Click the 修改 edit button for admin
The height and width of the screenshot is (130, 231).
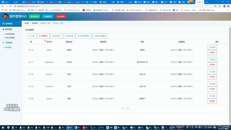point(212,47)
